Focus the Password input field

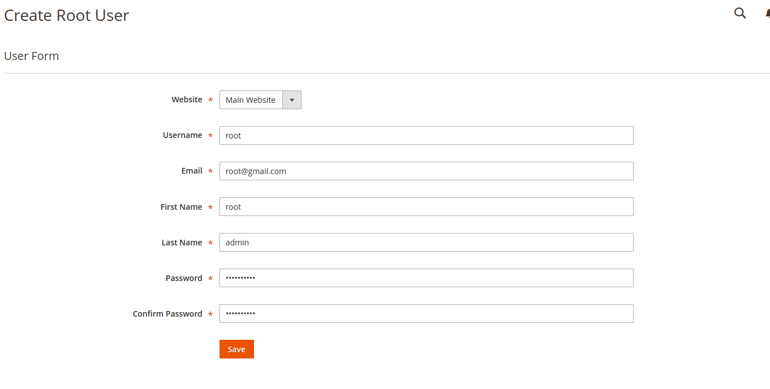[426, 278]
